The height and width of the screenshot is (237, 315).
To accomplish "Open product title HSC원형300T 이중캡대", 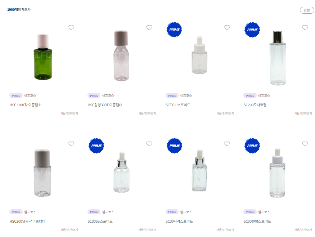I will point(105,105).
